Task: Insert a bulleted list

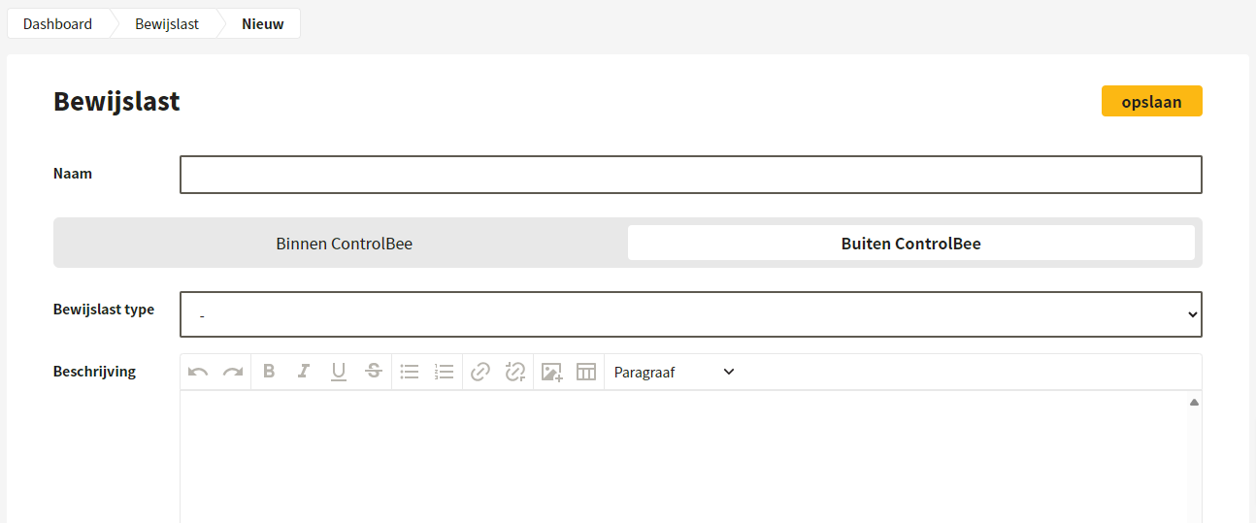Action: (410, 372)
